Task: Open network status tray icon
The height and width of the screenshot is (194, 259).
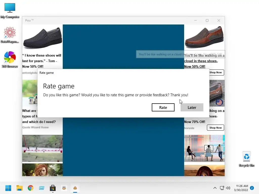Action: pos(222,188)
